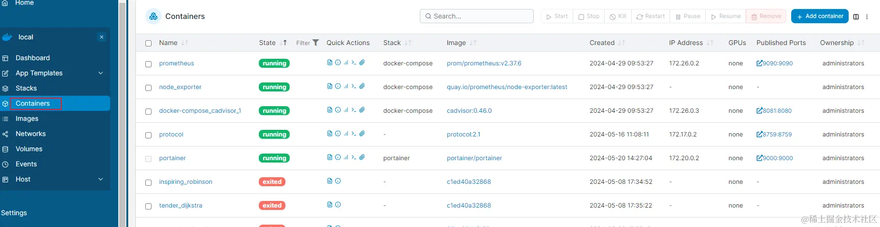This screenshot has width=880, height=227.
Task: Focus the container Search field
Action: point(477,16)
